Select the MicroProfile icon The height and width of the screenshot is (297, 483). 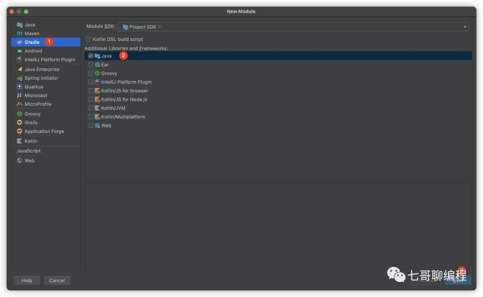pyautogui.click(x=20, y=104)
